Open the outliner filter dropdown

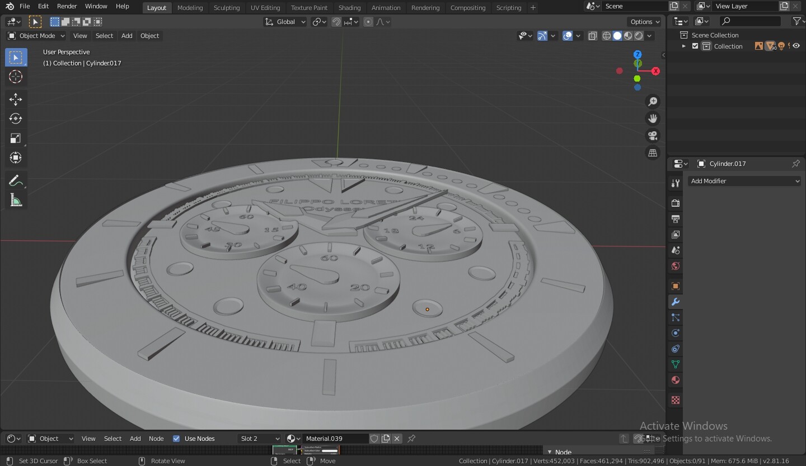[x=798, y=21]
